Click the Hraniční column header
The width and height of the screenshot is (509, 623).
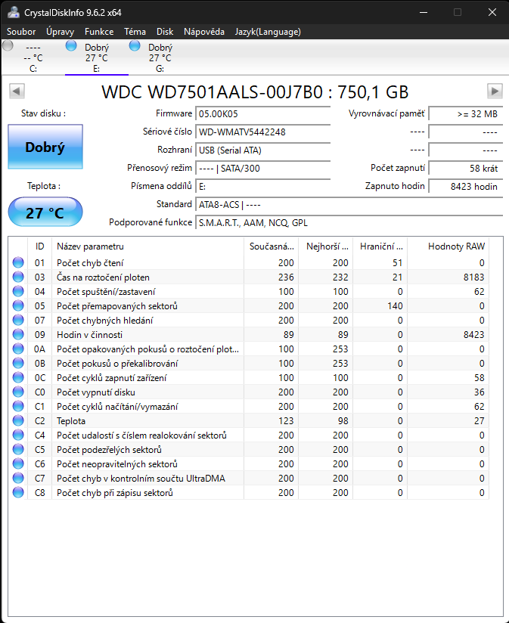tap(380, 246)
